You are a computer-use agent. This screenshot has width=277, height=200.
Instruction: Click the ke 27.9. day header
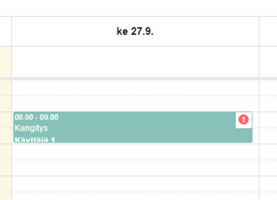pyautogui.click(x=135, y=31)
